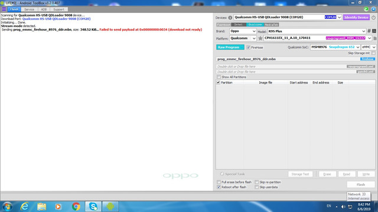Viewport: 378px width, 212px height.
Task: Enable Full erase before flash
Action: tap(219, 182)
